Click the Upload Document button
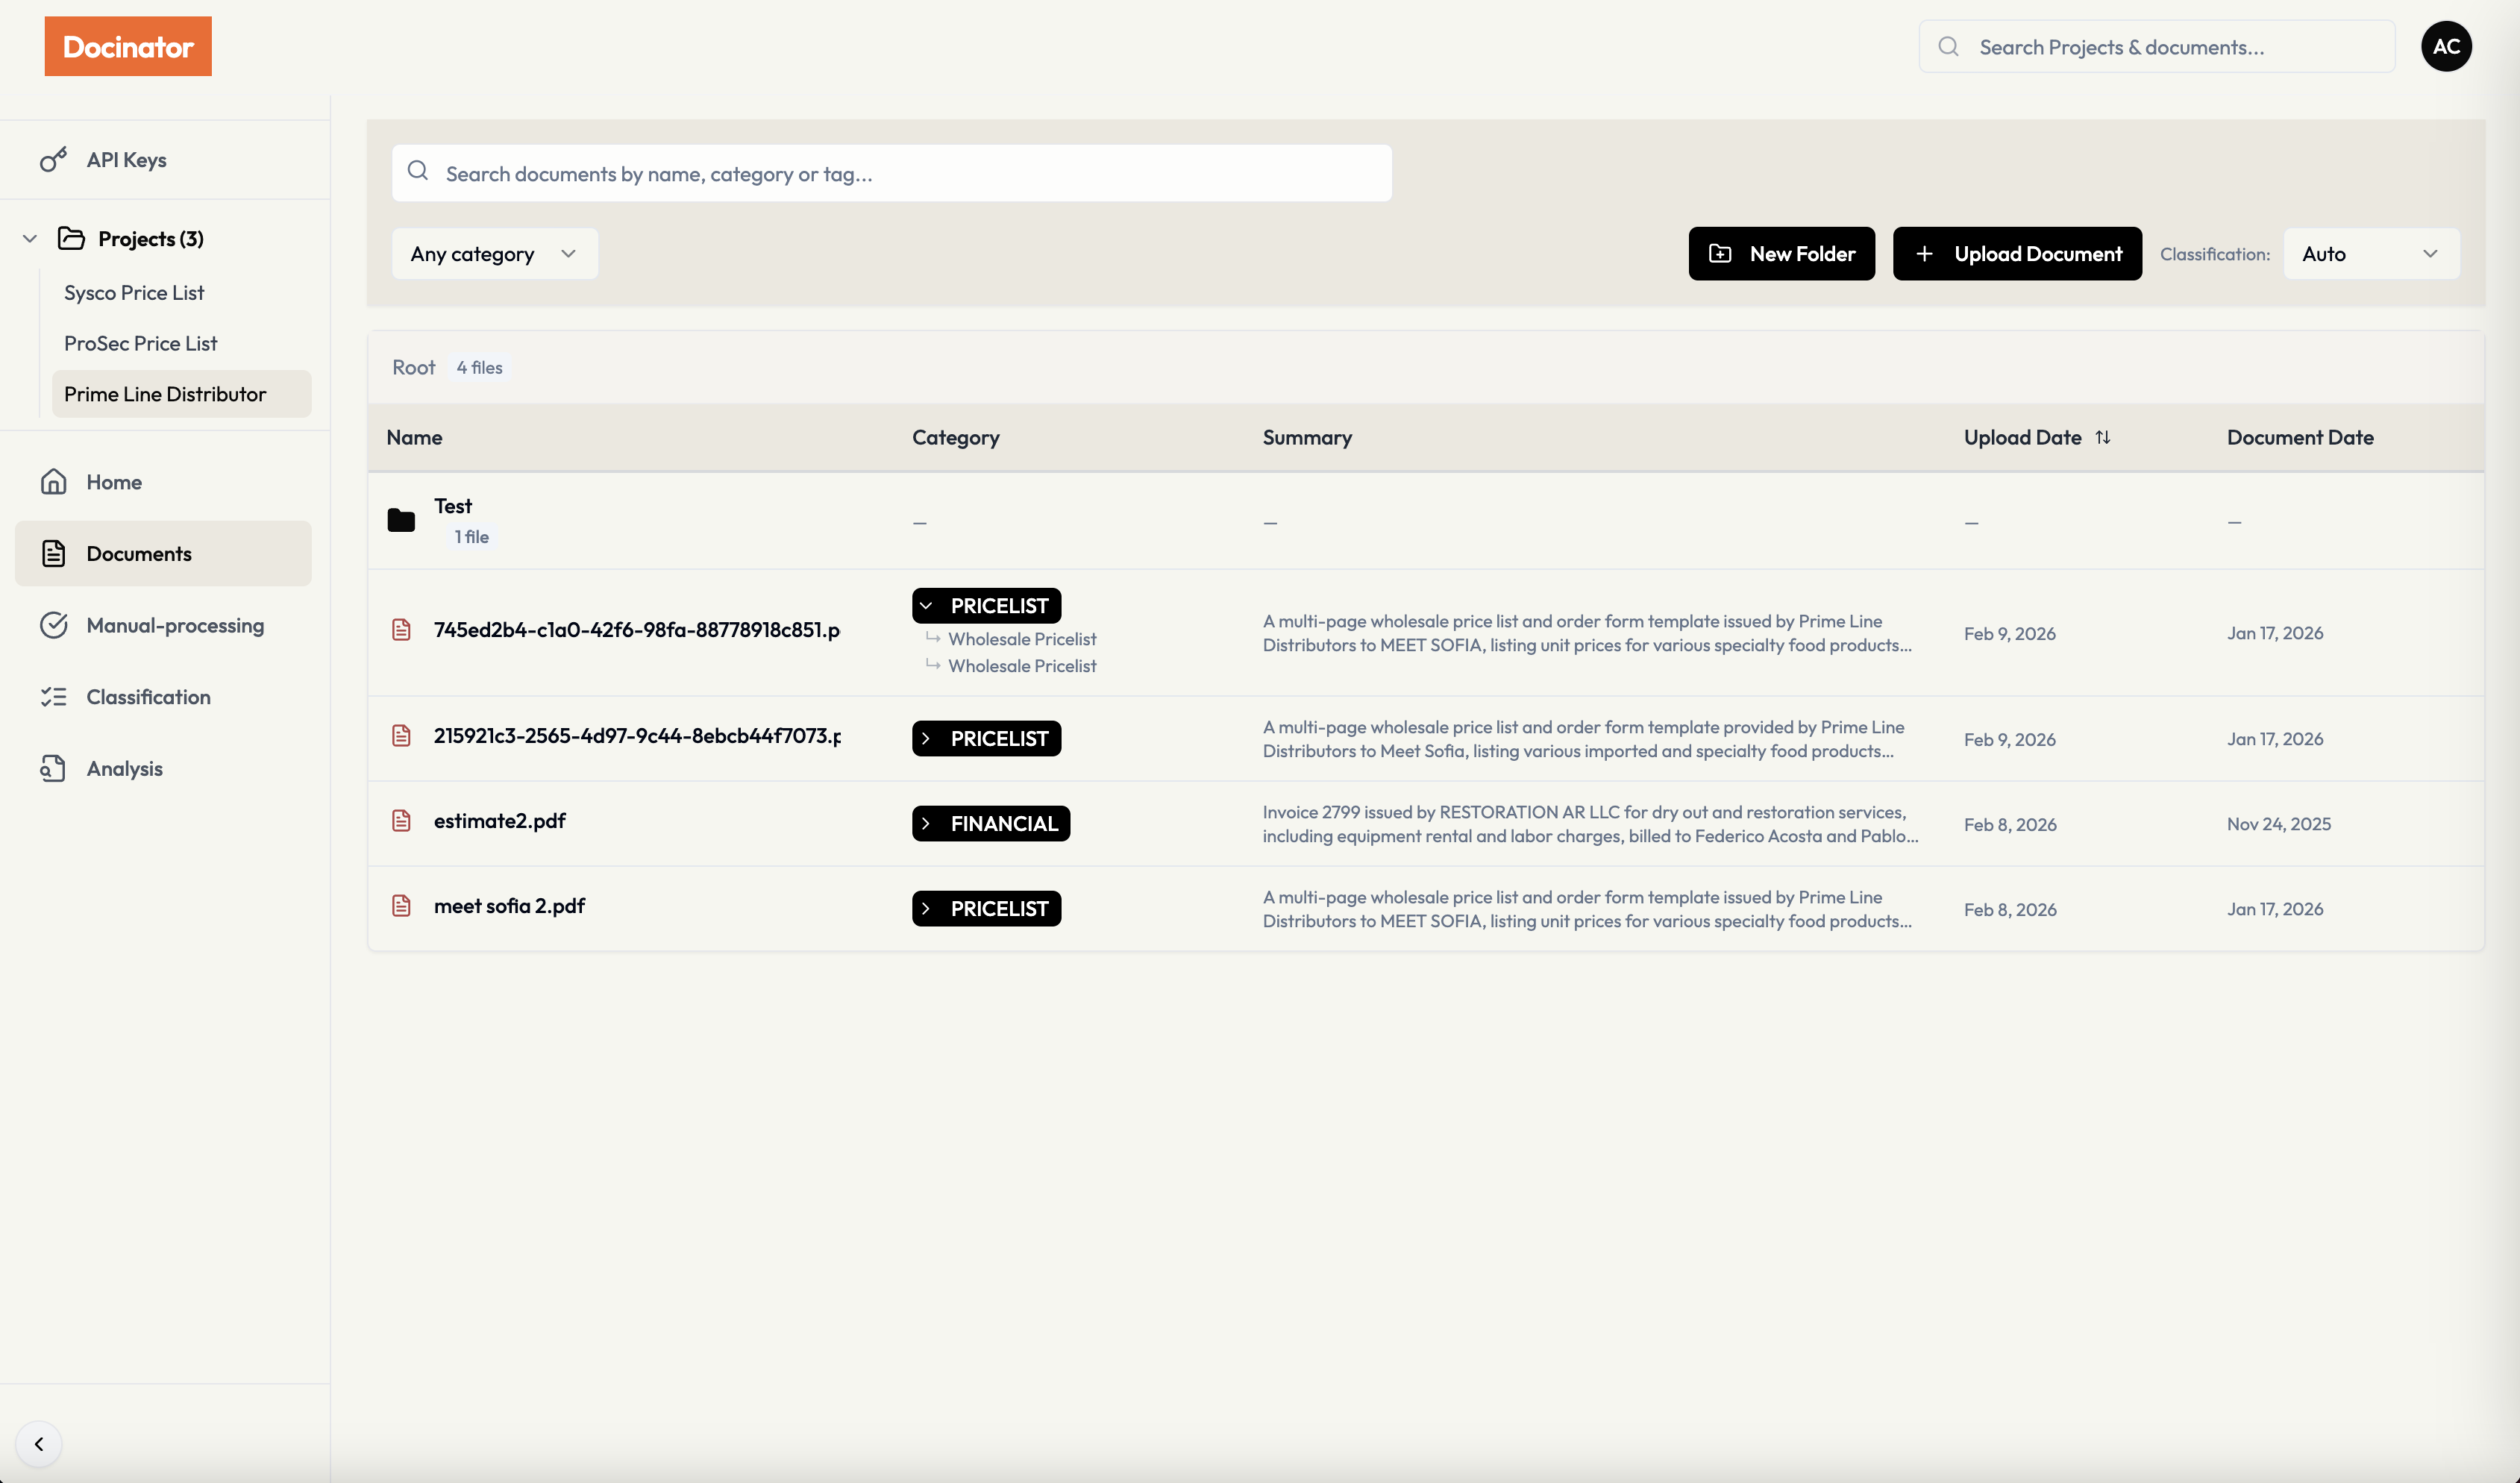Image resolution: width=2520 pixels, height=1483 pixels. click(x=2016, y=254)
